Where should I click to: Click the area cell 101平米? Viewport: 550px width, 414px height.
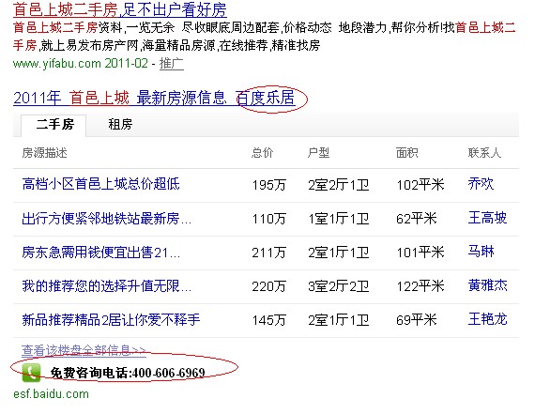(420, 253)
